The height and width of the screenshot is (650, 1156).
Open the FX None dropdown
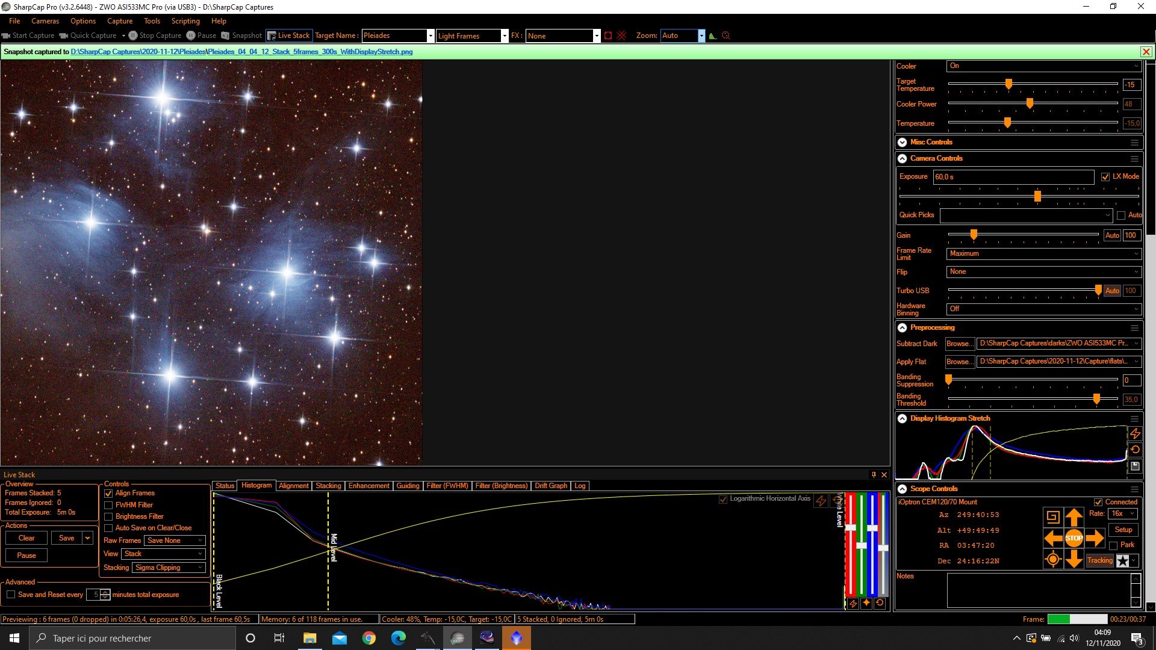597,36
